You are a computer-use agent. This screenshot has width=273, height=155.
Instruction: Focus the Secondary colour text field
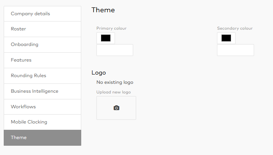coord(235,50)
